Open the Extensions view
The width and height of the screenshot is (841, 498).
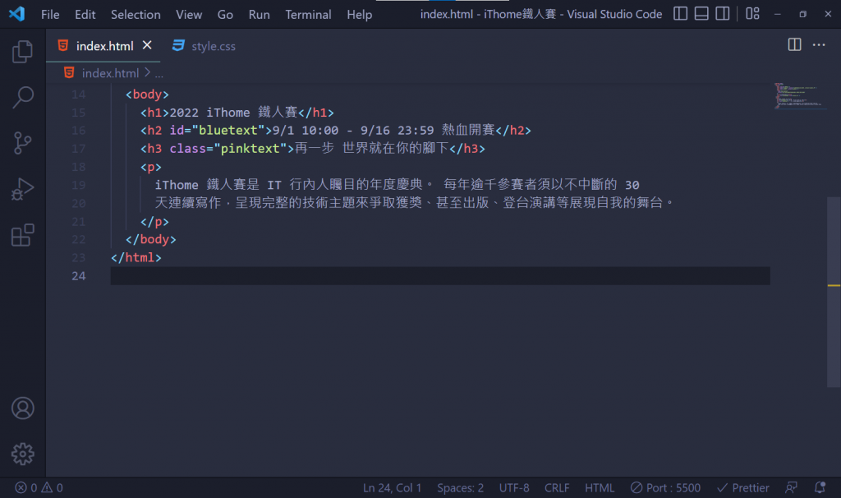point(22,235)
